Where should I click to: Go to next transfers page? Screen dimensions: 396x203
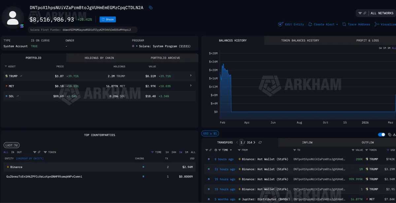(254, 142)
